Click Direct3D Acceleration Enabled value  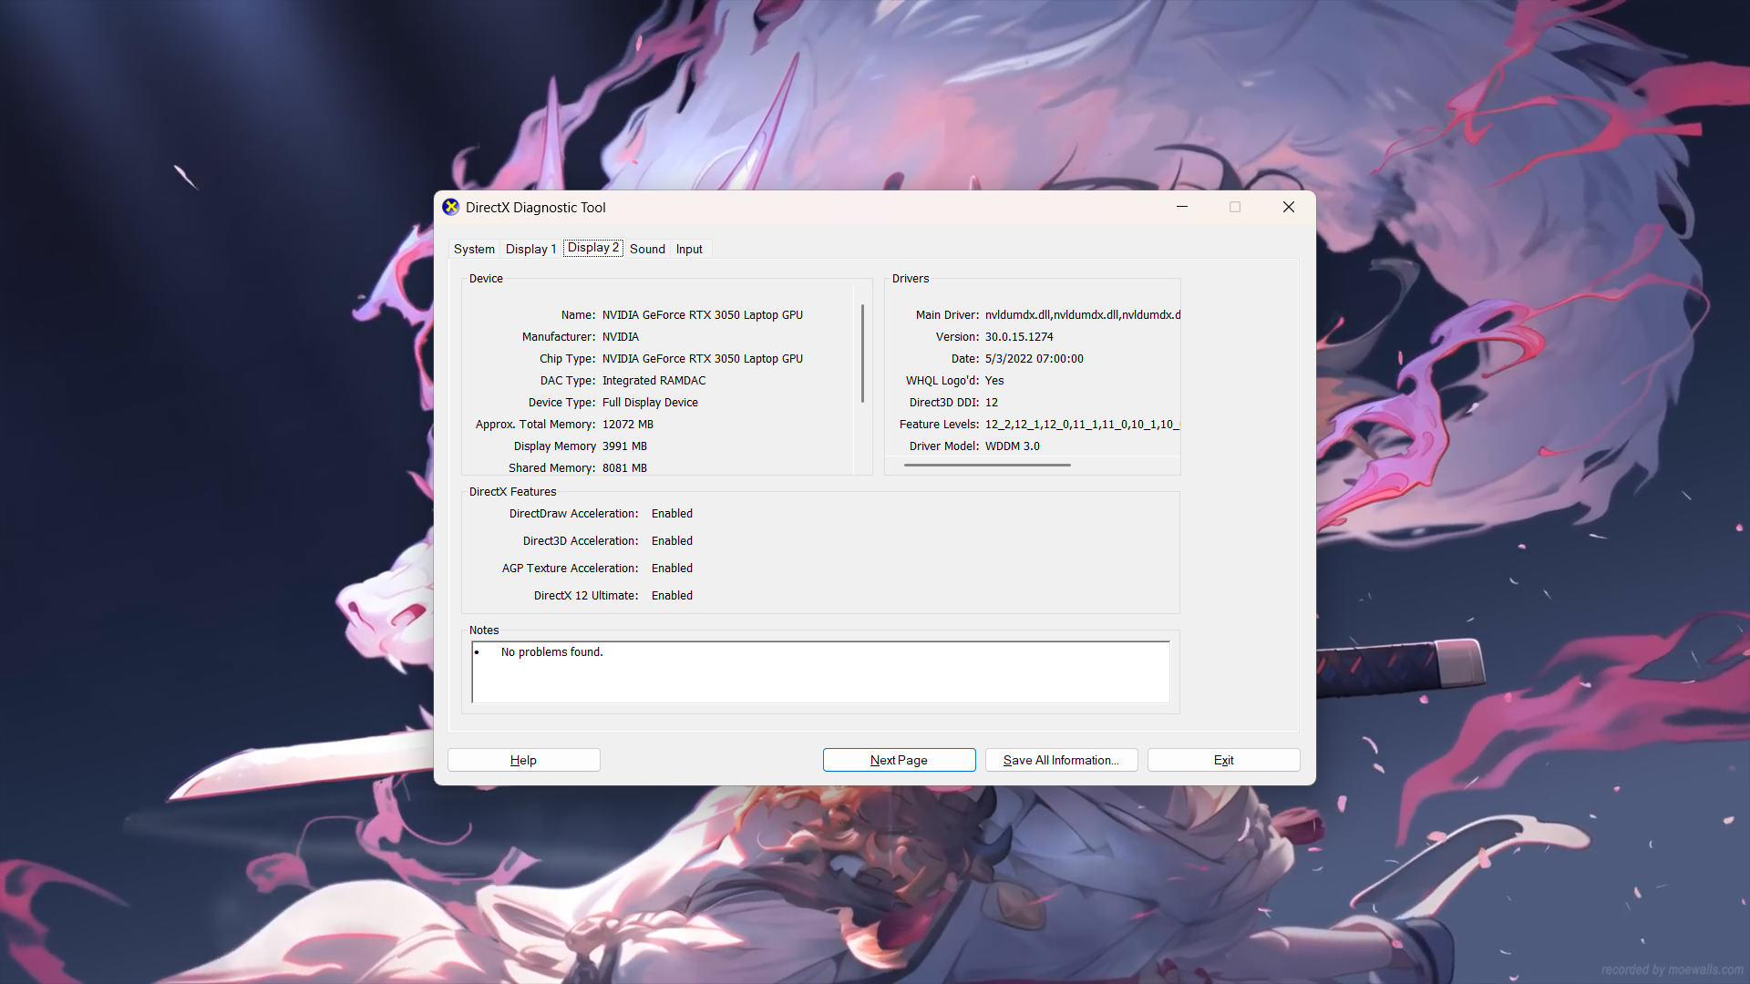672,541
